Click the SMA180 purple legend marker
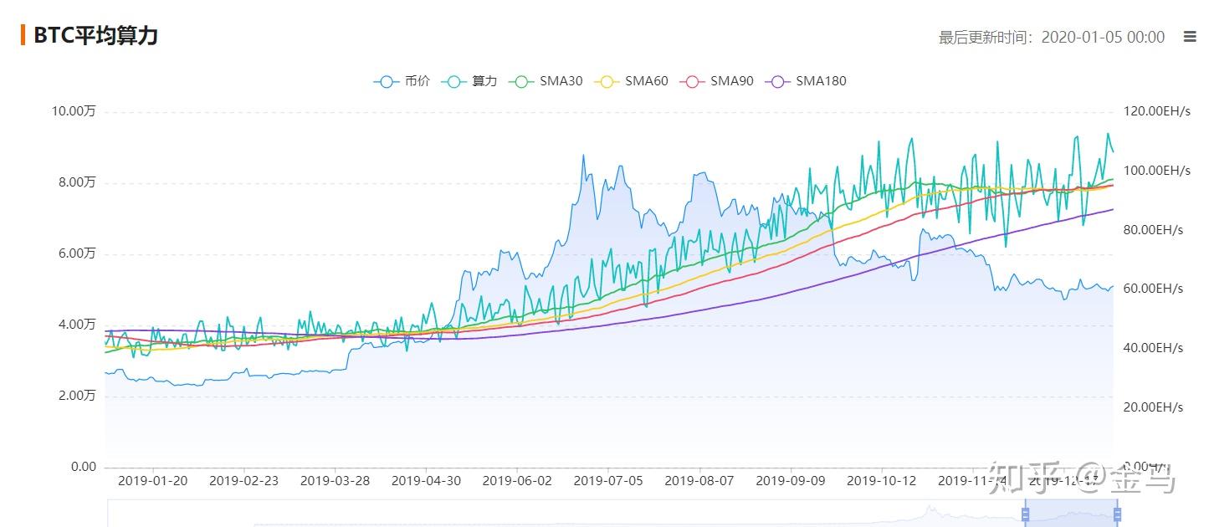 [776, 81]
